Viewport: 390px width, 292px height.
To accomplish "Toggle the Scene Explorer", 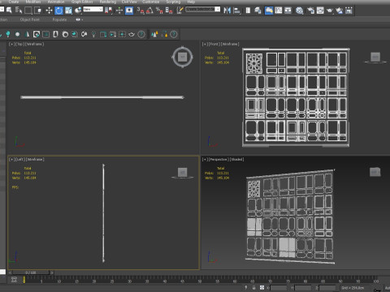I will click(248, 11).
